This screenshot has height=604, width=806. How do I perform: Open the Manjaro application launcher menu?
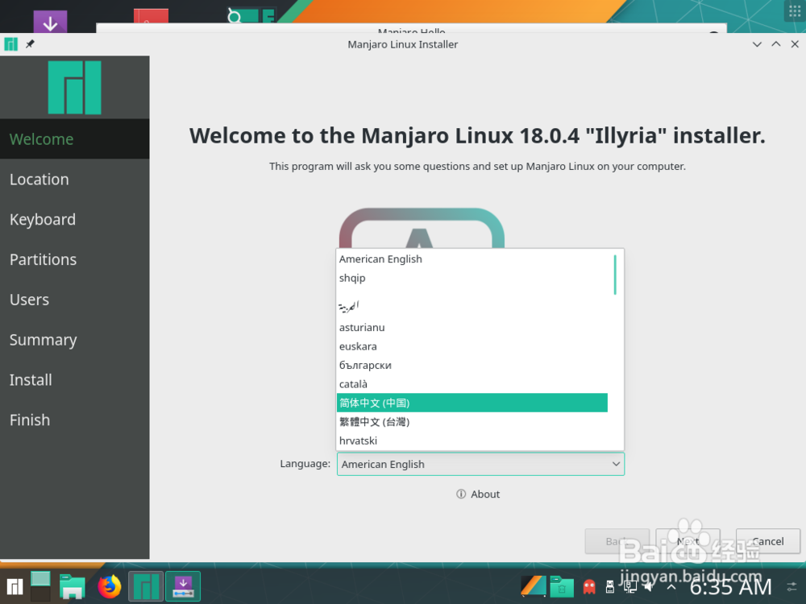pyautogui.click(x=15, y=586)
